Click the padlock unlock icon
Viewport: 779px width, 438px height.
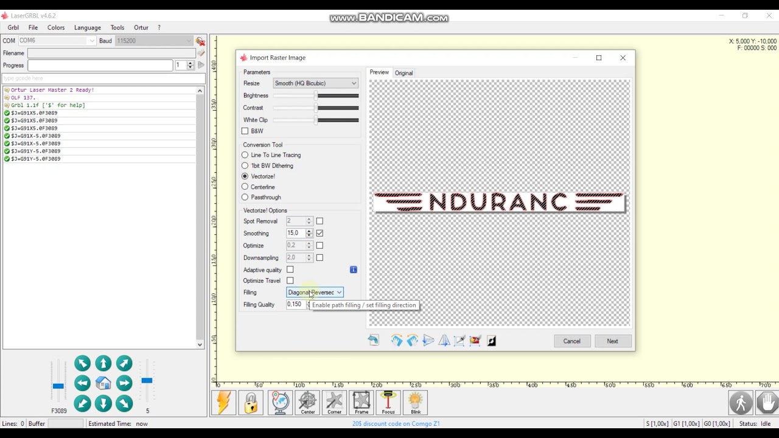point(251,403)
